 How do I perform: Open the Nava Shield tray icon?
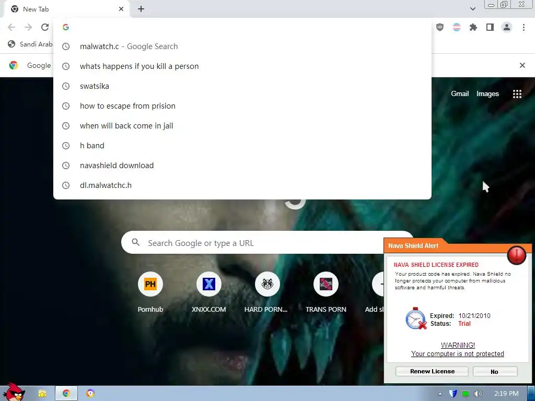[453, 394]
